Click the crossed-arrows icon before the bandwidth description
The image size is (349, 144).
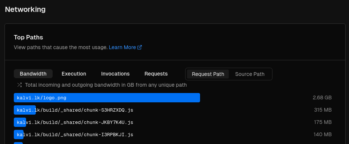pos(19,85)
